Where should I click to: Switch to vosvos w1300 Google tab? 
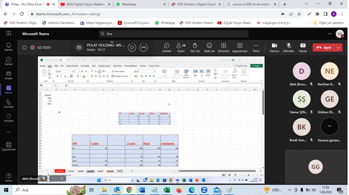click(x=252, y=4)
